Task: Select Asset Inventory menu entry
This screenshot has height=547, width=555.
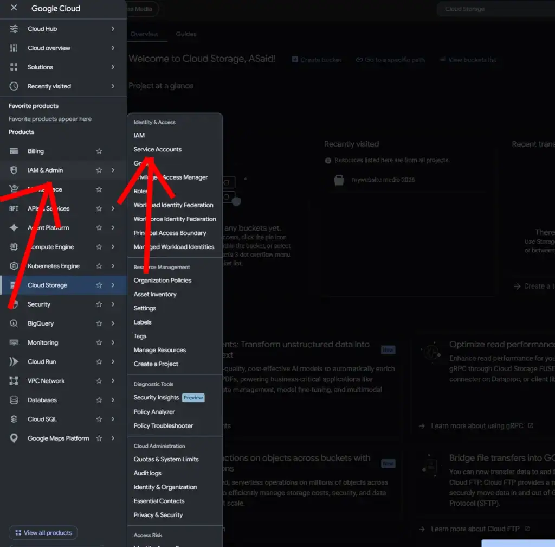Action: pyautogui.click(x=155, y=294)
